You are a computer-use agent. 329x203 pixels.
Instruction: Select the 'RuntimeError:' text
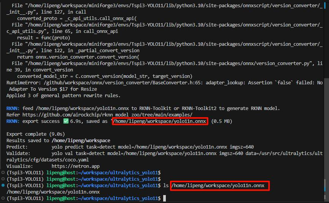[x=24, y=83]
